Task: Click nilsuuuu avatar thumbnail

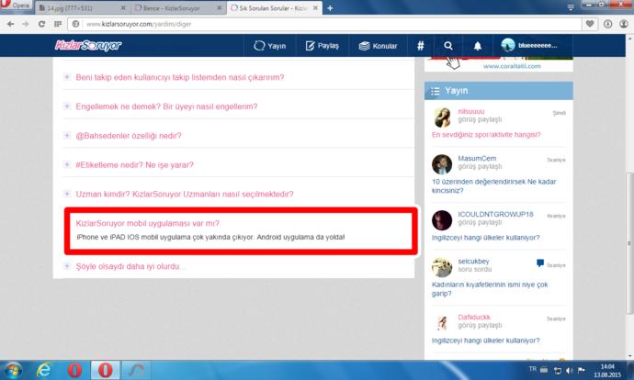Action: [442, 117]
